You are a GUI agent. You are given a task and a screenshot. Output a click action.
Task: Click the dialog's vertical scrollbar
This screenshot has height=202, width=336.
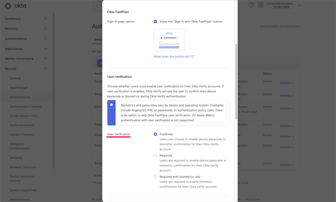[236, 81]
